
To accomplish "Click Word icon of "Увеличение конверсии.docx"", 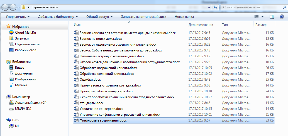I will point(76,109).
